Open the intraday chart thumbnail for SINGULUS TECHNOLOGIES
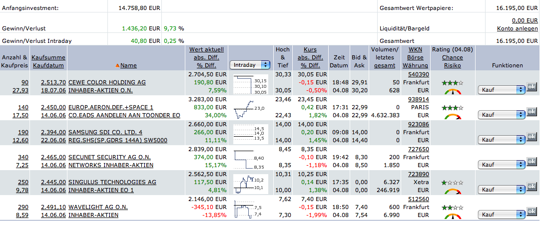This screenshot has height=228, width=547. 251,184
